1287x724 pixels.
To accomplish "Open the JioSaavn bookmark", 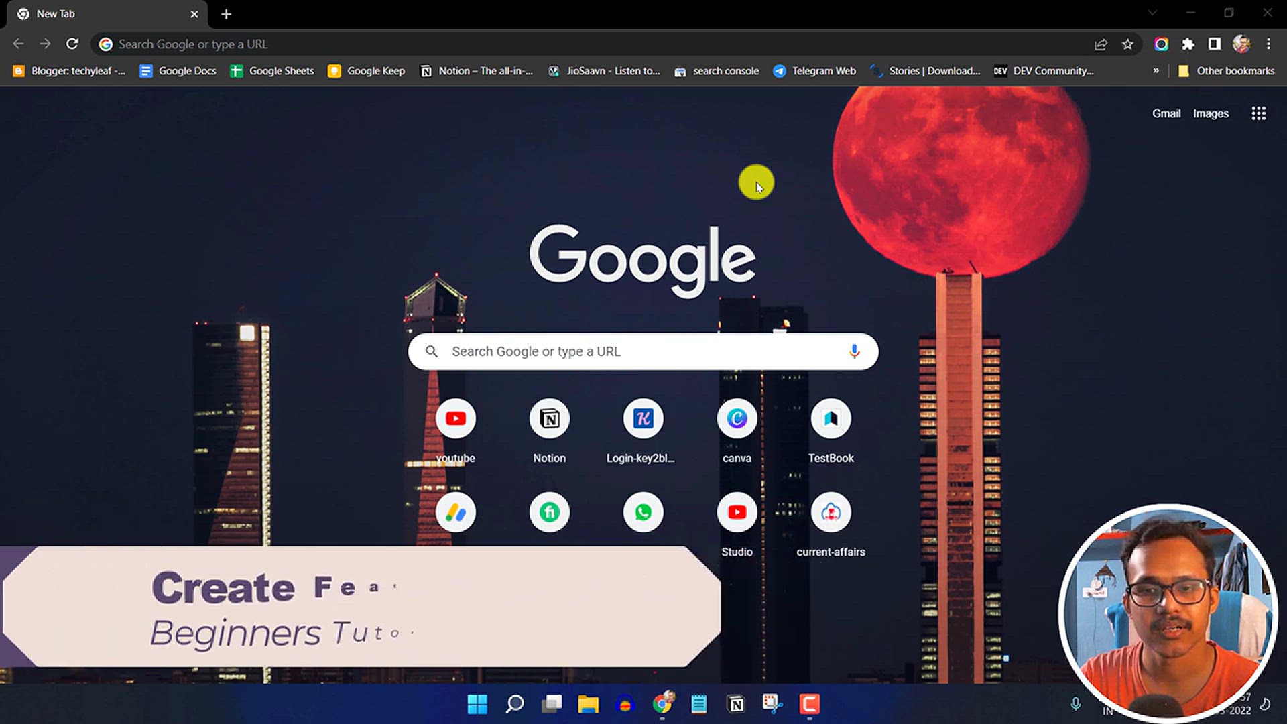I will pyautogui.click(x=604, y=71).
